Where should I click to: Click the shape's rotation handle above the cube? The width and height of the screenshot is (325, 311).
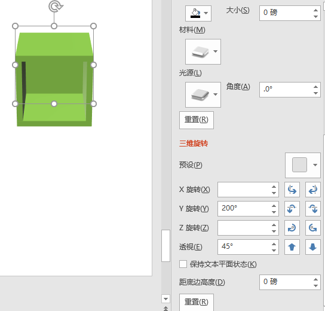click(56, 6)
